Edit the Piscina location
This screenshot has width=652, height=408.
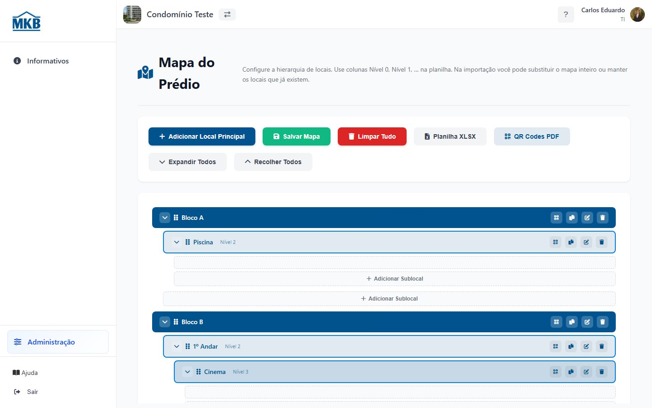(x=586, y=242)
